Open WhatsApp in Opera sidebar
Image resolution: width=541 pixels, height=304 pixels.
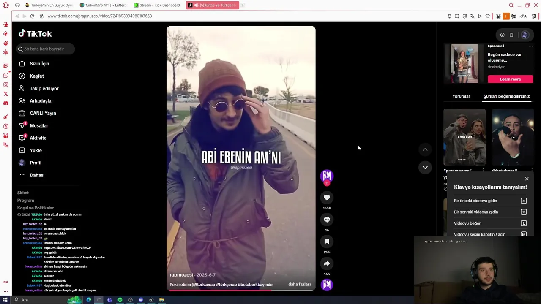(x=5, y=75)
